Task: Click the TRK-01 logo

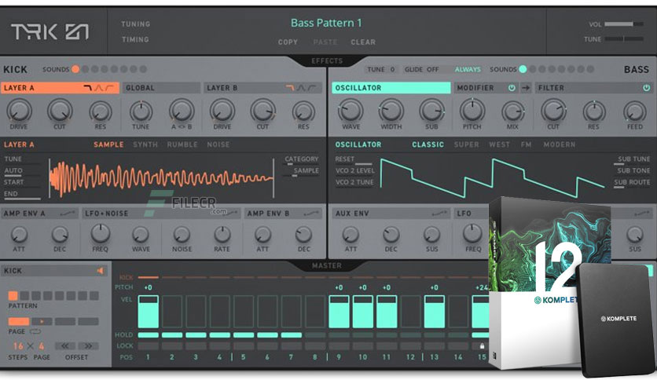Action: (x=50, y=32)
